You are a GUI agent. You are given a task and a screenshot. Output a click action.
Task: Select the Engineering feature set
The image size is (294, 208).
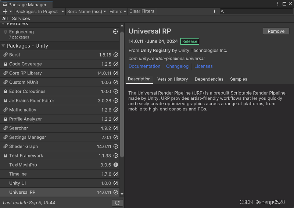60,34
